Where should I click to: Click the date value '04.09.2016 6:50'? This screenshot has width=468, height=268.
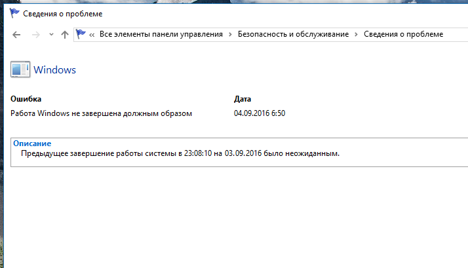click(260, 113)
